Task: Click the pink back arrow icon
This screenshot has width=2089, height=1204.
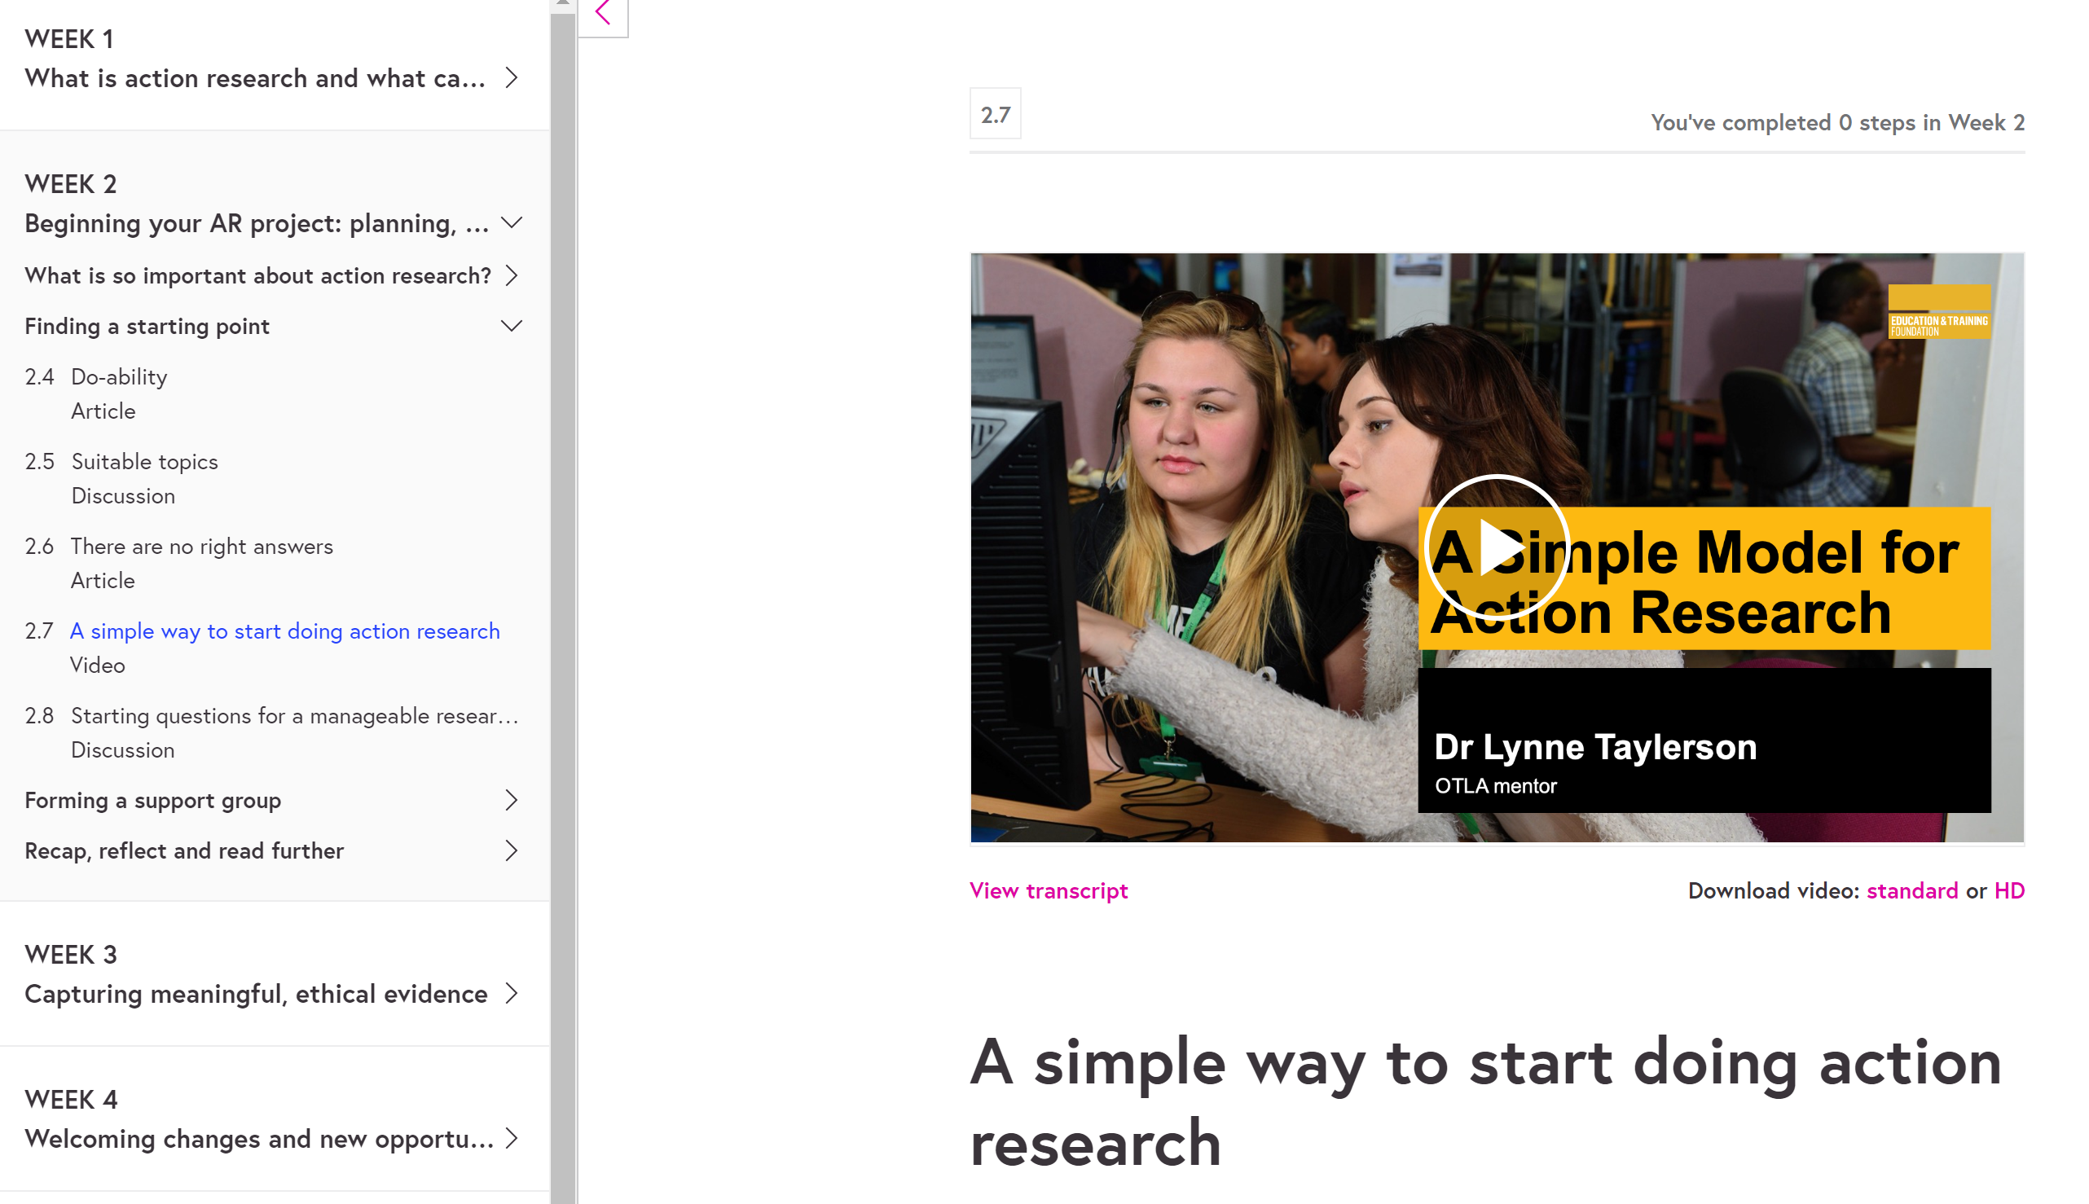Action: (603, 13)
